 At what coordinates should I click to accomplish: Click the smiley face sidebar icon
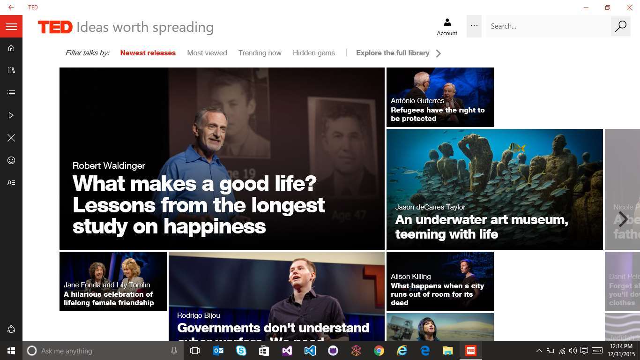(11, 160)
